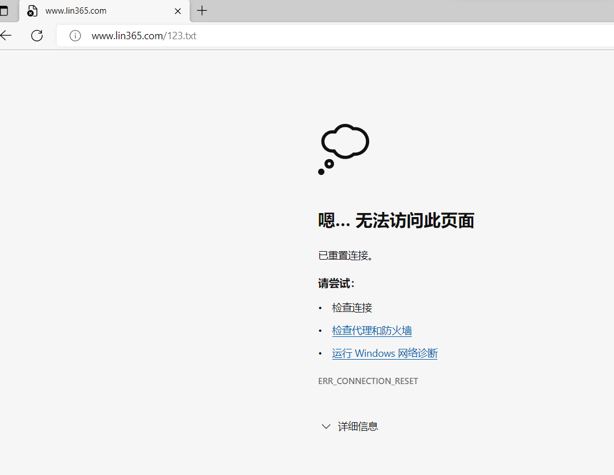Click the 123.txt path in the address bar
This screenshot has width=614, height=475.
pyautogui.click(x=182, y=36)
